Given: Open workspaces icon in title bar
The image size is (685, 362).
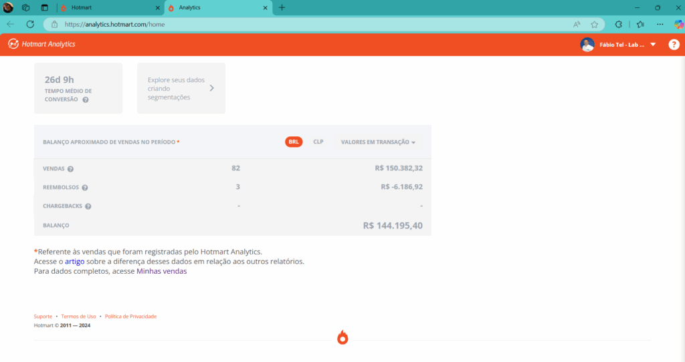Looking at the screenshot, I should point(26,7).
